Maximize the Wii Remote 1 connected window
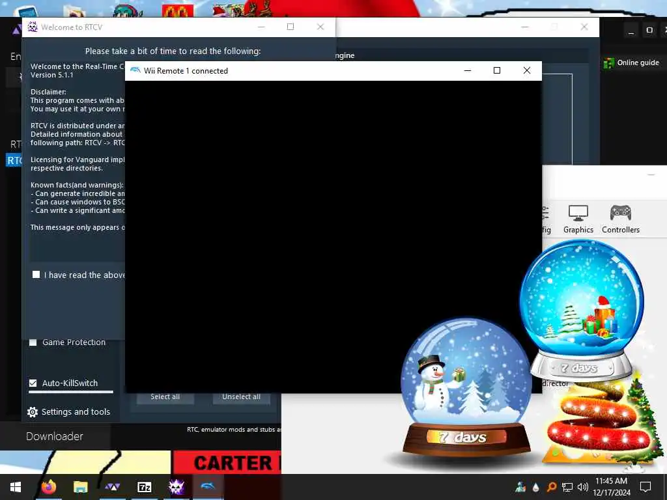 coord(497,70)
